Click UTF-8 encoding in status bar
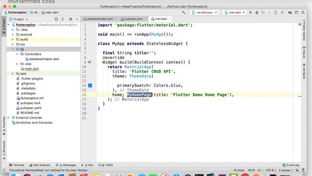This screenshot has width=312, height=176. [x=271, y=170]
